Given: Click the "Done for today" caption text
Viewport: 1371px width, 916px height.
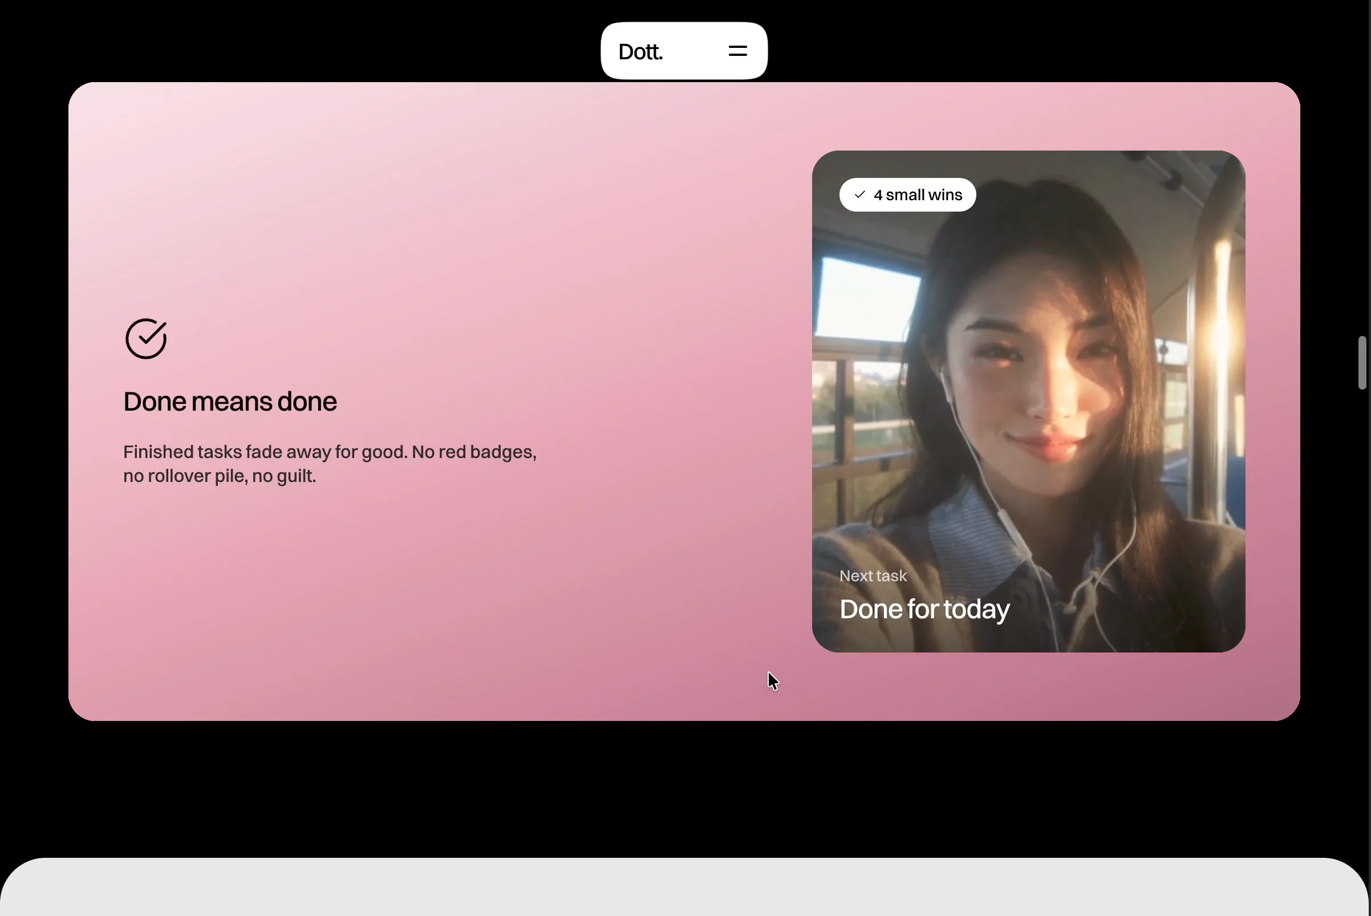Looking at the screenshot, I should [924, 609].
